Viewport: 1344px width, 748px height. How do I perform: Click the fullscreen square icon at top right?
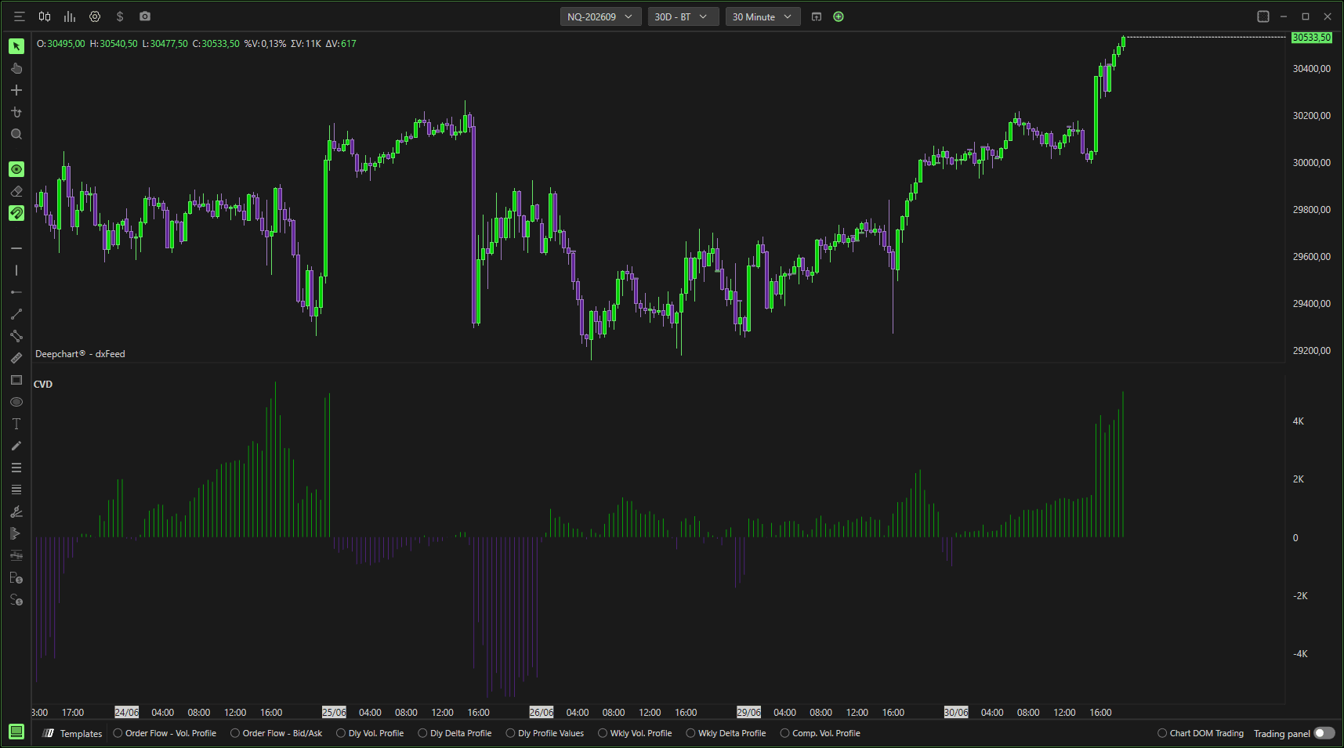pyautogui.click(x=1263, y=16)
